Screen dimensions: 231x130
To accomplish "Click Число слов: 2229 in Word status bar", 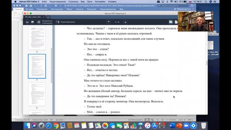I will tap(40, 120).
